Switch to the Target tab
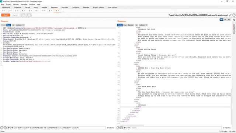The image size is (236, 133). 27,7
